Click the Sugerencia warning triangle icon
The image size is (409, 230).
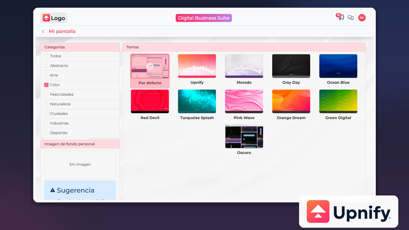[53, 190]
